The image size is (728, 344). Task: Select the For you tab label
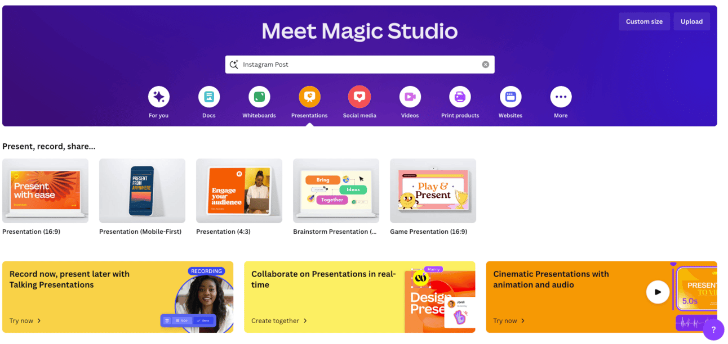[x=159, y=116]
